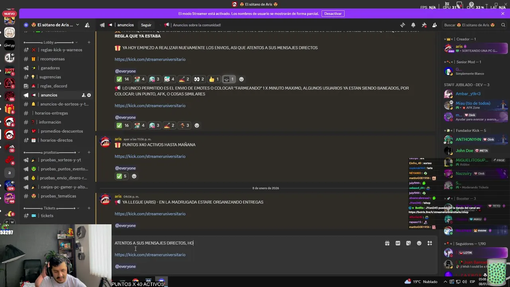Create channel in Lobby via plus
510x287 pixels.
tap(89, 42)
